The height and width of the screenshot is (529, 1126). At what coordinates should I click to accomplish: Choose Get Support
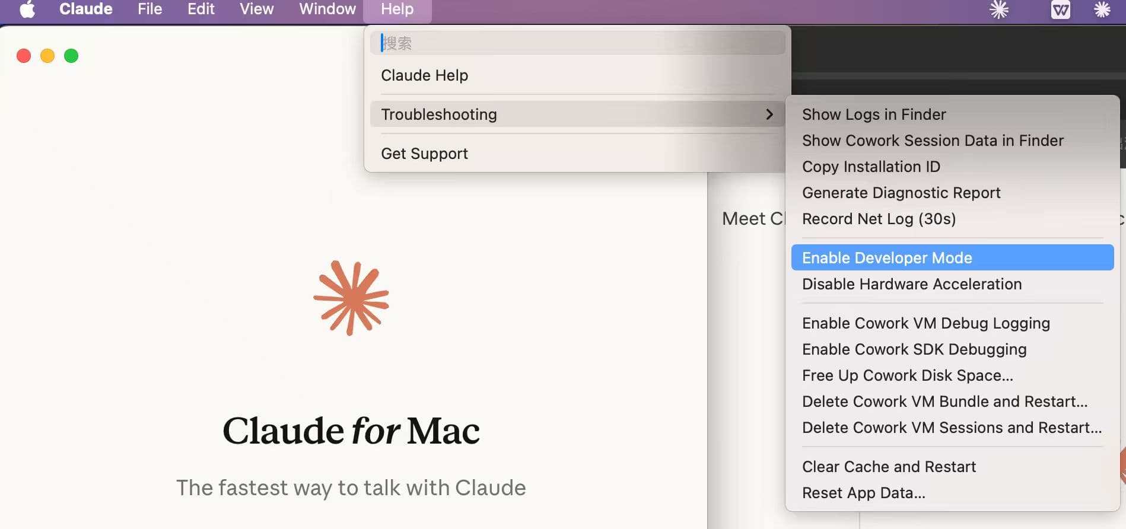577,154
